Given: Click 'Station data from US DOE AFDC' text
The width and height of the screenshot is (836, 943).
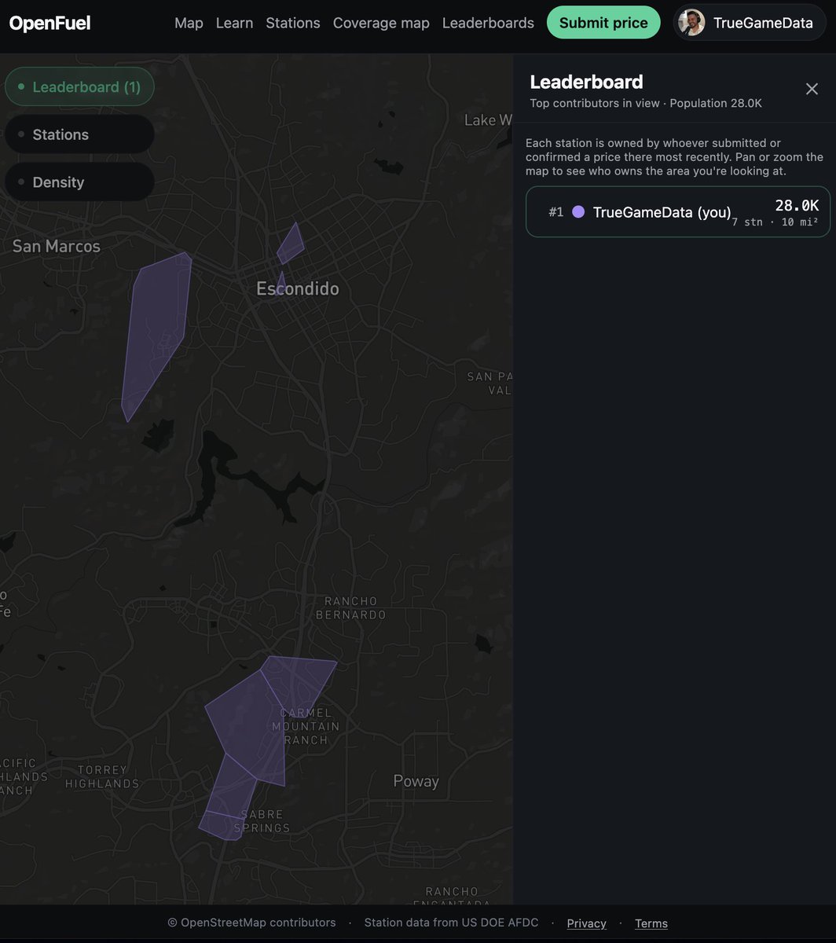Looking at the screenshot, I should [451, 923].
